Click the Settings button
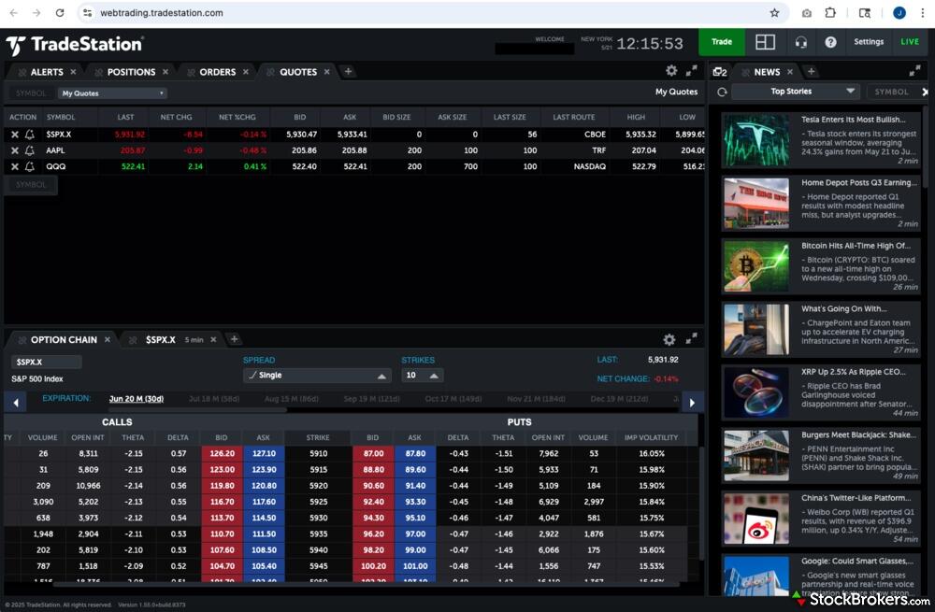The height and width of the screenshot is (612, 935). [x=869, y=41]
